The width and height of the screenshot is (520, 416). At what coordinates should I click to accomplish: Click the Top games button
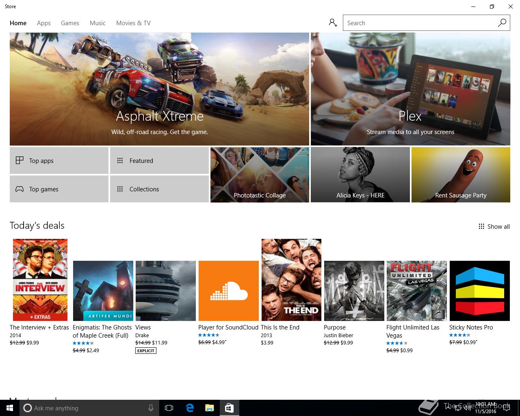coord(59,189)
